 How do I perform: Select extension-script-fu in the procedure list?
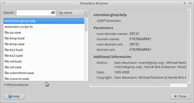[44, 27]
